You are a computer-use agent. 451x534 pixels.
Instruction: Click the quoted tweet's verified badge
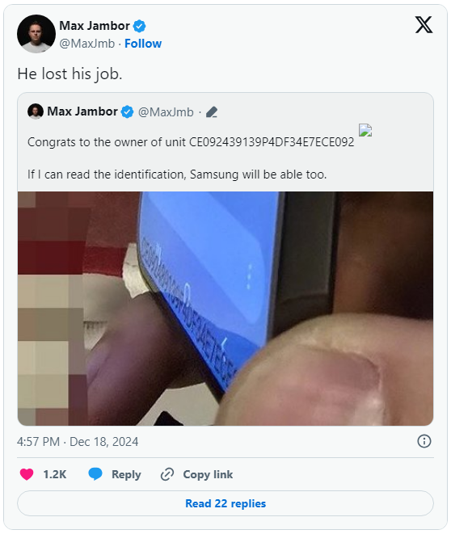coord(128,111)
